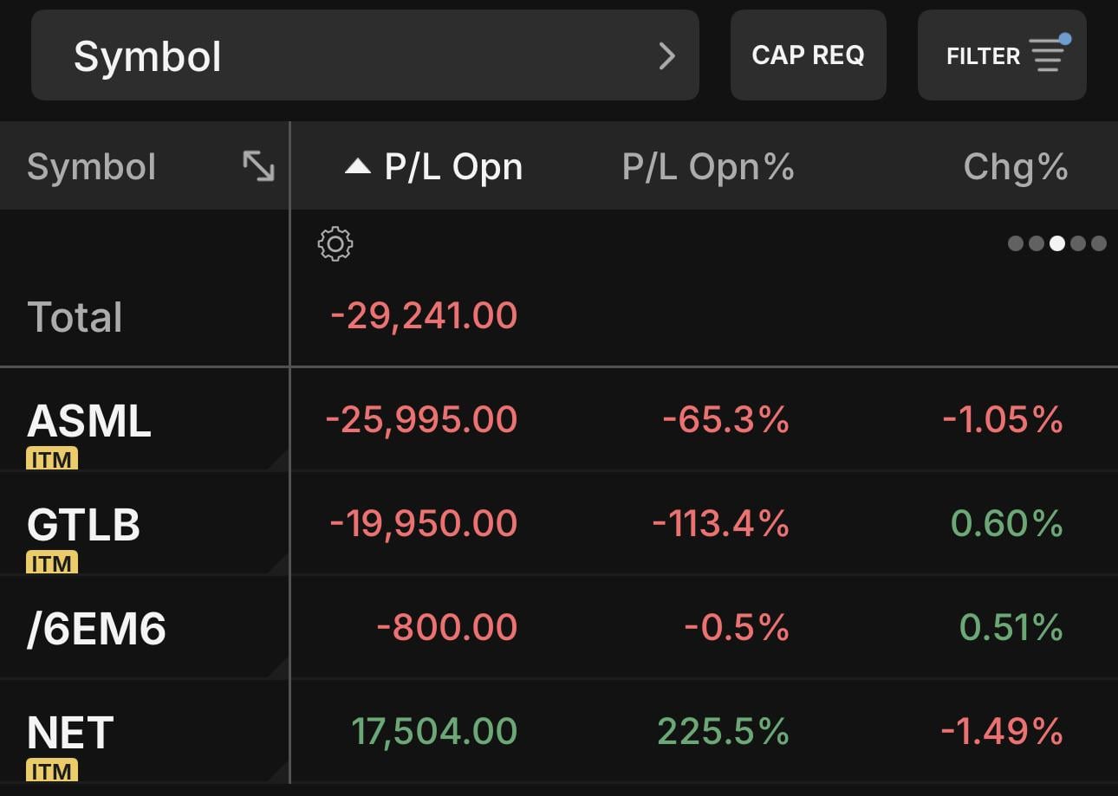Open the column settings gear icon
The image size is (1118, 796).
pos(335,244)
